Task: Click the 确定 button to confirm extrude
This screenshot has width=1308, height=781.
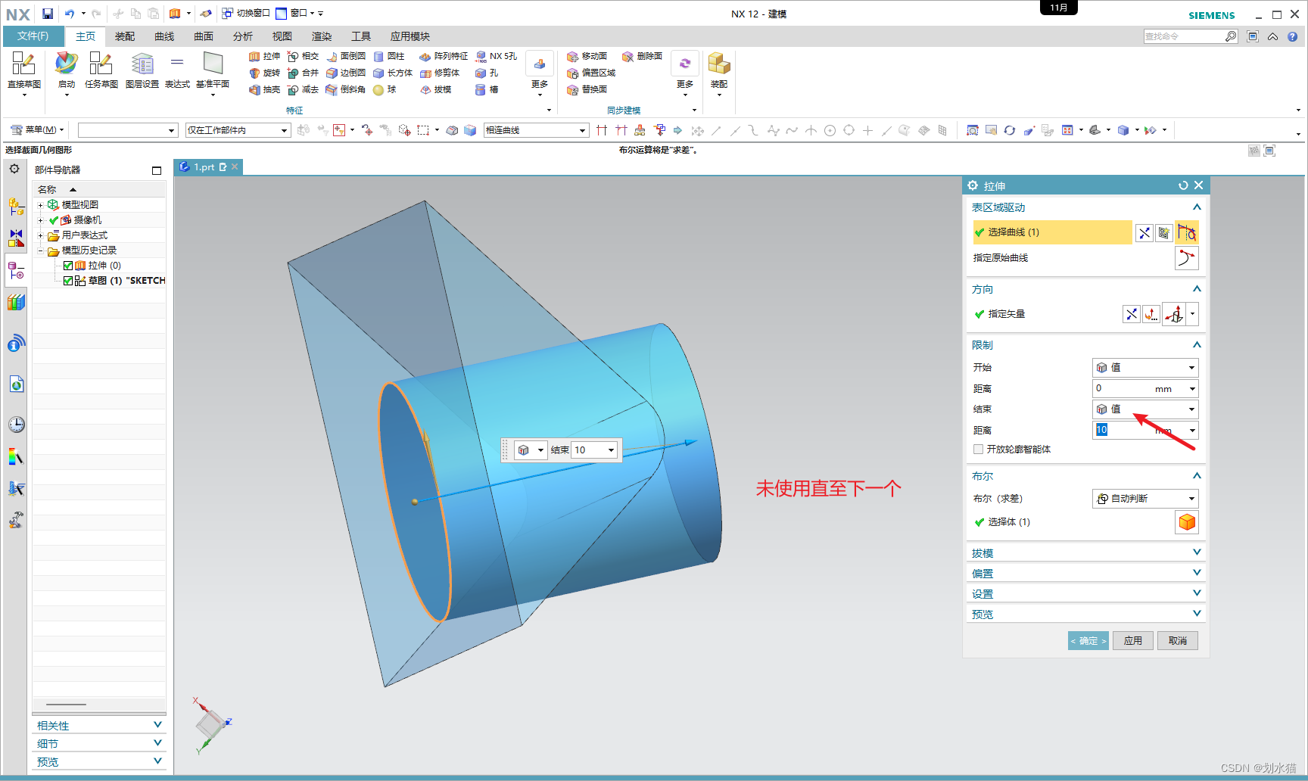Action: coord(1088,640)
